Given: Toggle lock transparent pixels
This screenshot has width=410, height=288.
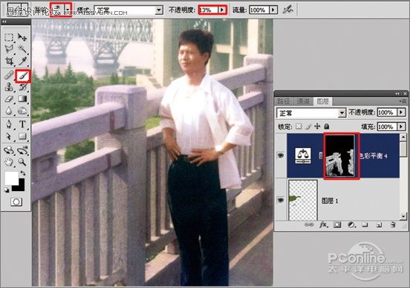Looking at the screenshot, I should pos(299,127).
